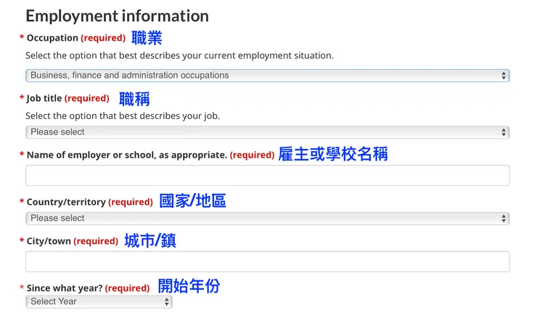
Task: Click the blue 開始年份 annotation
Action: click(x=189, y=287)
